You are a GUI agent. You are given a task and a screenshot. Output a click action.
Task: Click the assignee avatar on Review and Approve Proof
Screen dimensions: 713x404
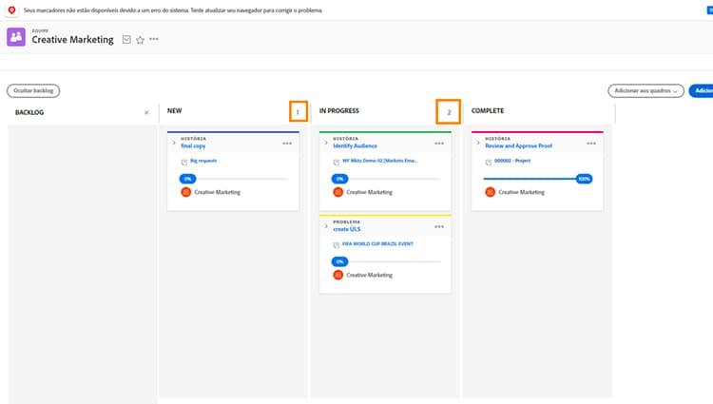pos(491,192)
